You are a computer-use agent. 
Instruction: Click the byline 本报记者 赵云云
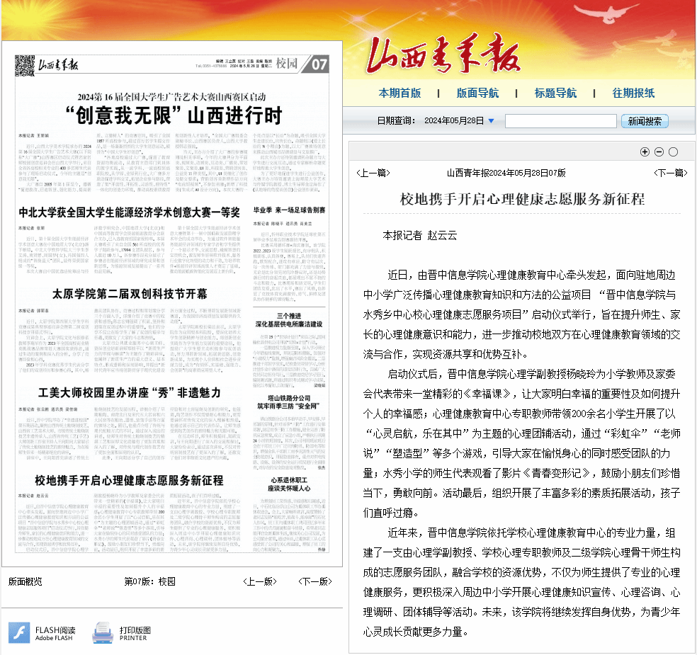click(x=419, y=235)
